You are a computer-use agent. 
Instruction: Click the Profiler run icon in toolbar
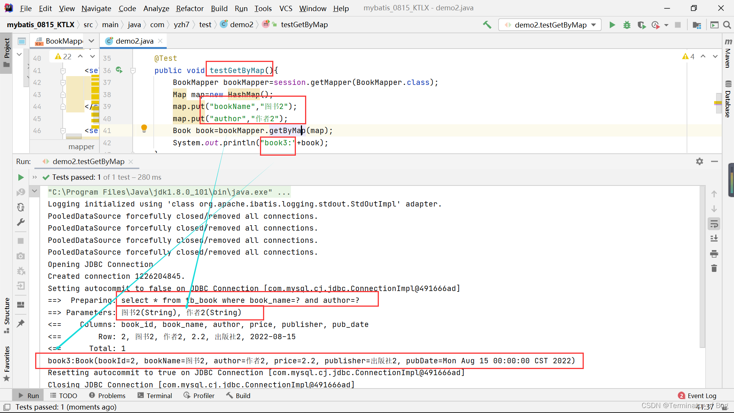656,25
